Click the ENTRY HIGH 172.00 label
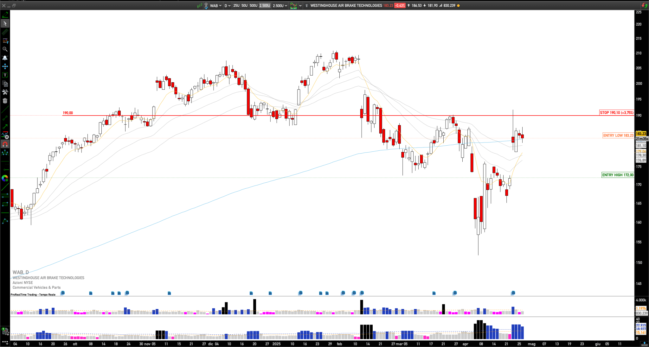The height and width of the screenshot is (347, 649). coord(618,175)
